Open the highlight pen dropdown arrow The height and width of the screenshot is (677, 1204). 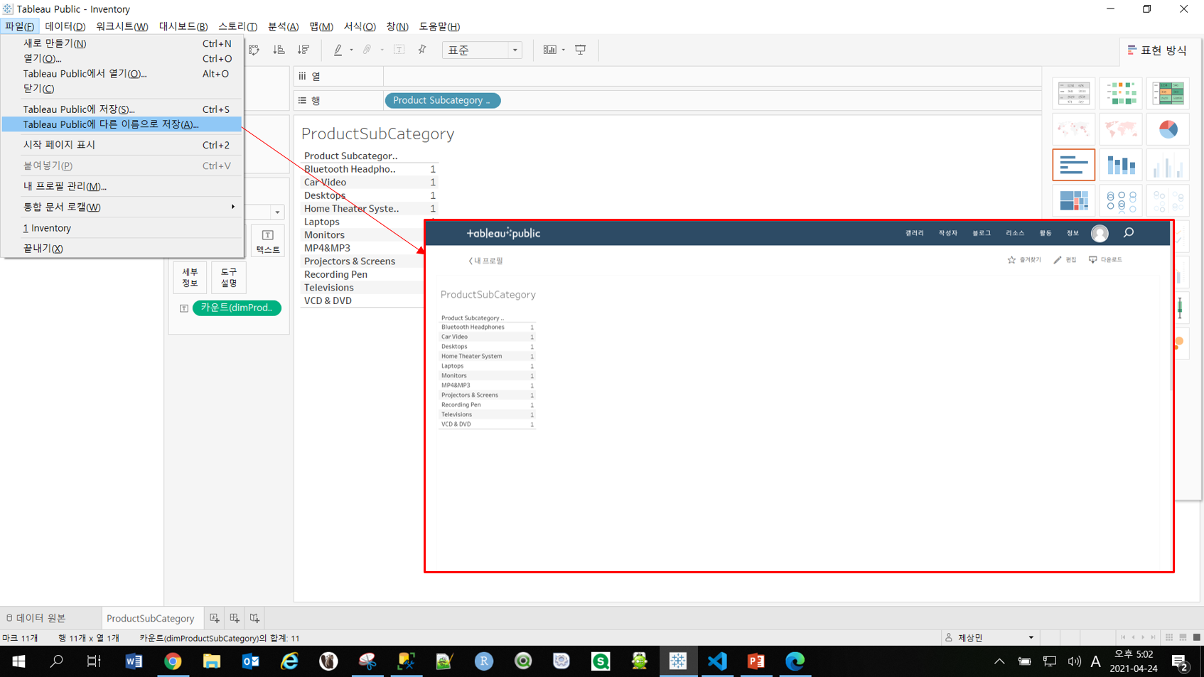(x=351, y=50)
